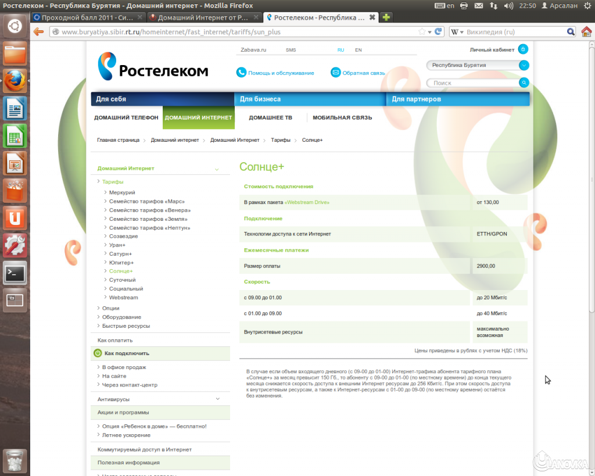The height and width of the screenshot is (476, 595).
Task: Click the reload page icon
Action: (438, 31)
